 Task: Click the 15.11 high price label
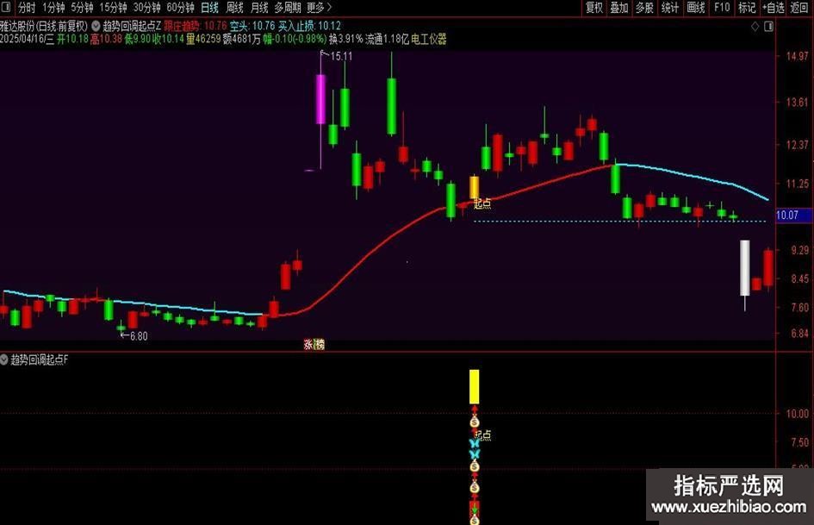point(341,56)
